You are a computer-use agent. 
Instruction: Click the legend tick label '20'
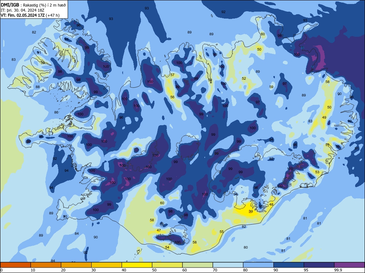point(63,270)
